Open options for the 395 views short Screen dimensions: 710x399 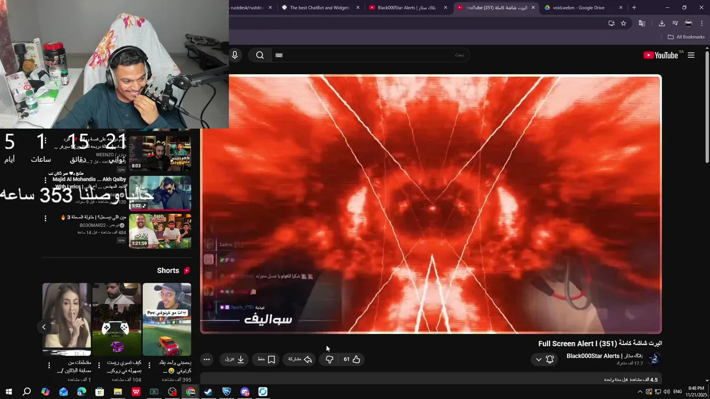pyautogui.click(x=149, y=366)
